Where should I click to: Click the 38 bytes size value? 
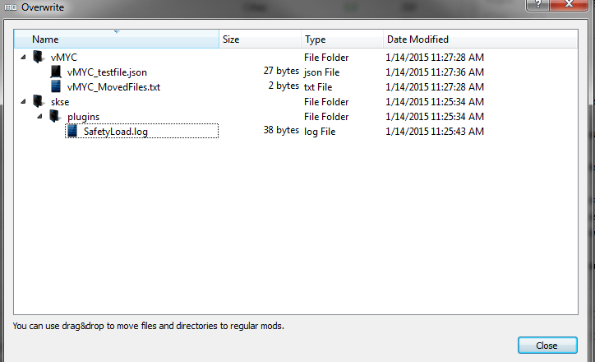click(x=281, y=130)
